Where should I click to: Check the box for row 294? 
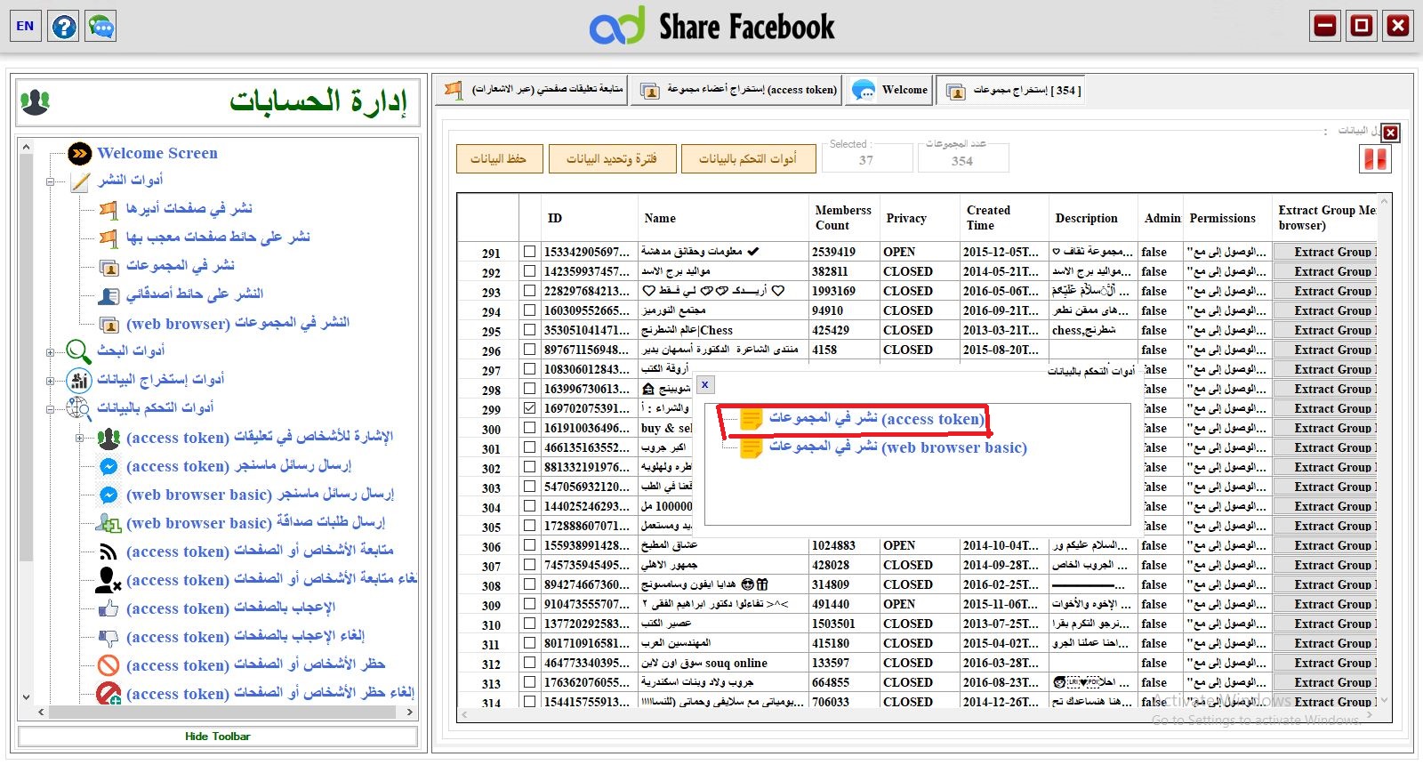(530, 310)
